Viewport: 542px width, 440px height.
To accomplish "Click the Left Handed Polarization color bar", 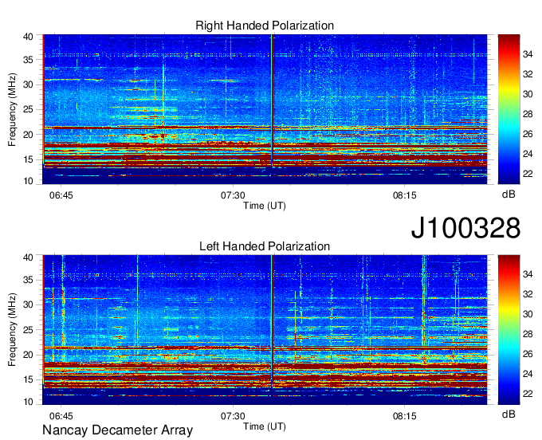I will 509,330.
